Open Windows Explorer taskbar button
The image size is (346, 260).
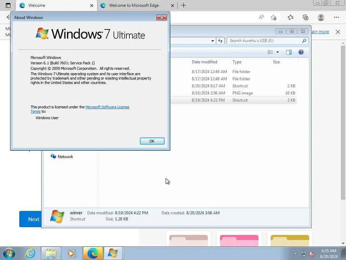click(51, 253)
